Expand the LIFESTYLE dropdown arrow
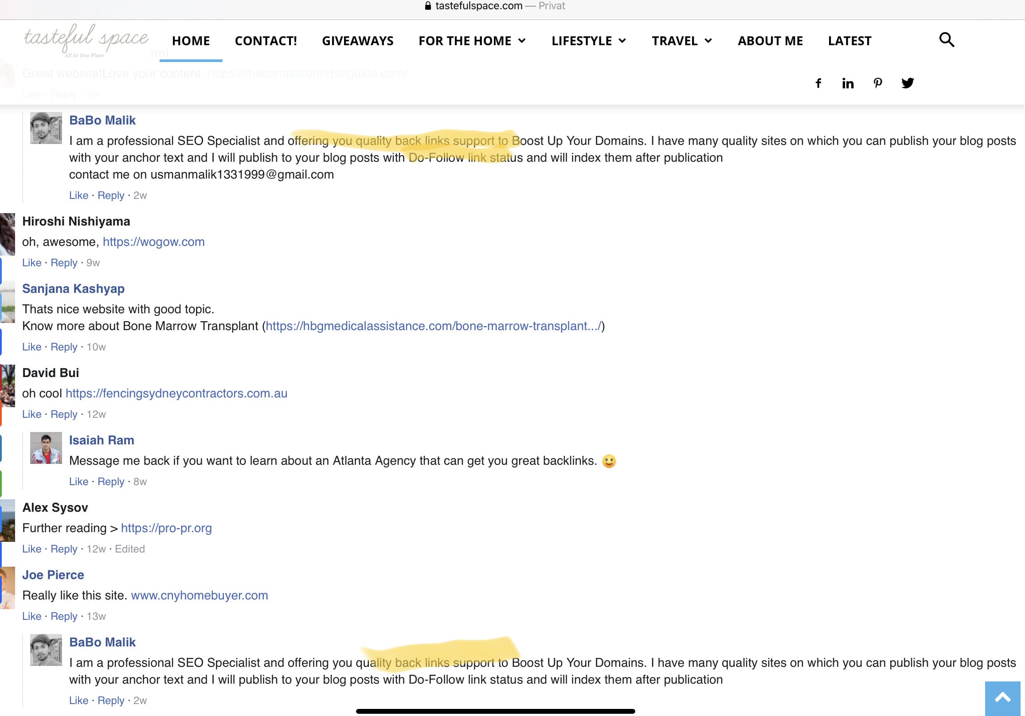This screenshot has width=1025, height=716. [622, 41]
